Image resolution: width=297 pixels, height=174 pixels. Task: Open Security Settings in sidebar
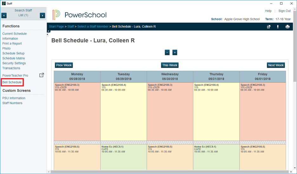(14, 63)
